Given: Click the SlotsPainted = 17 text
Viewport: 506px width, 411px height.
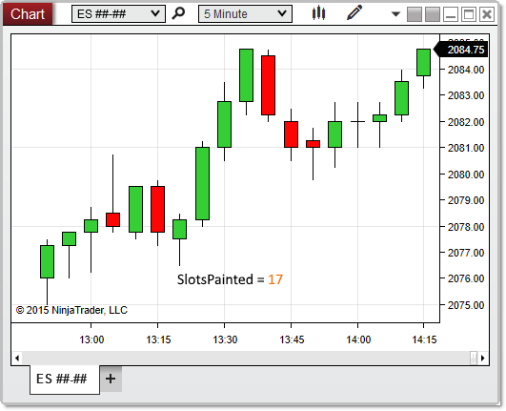Looking at the screenshot, I should (230, 279).
